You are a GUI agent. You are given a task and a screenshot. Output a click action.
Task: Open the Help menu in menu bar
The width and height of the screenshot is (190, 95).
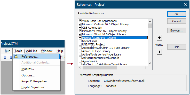pyautogui.click(x=60, y=51)
